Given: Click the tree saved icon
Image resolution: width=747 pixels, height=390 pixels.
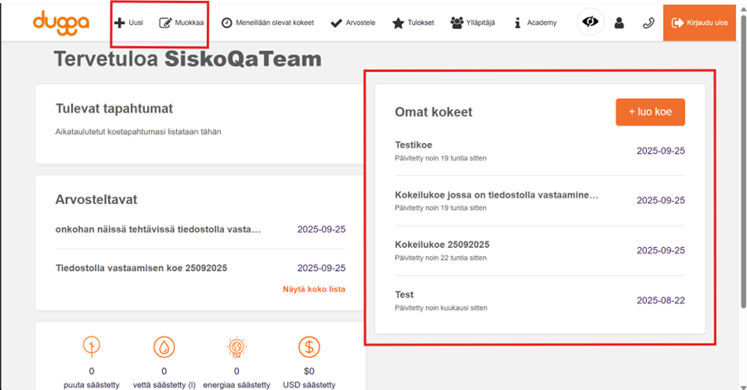Looking at the screenshot, I should (91, 347).
